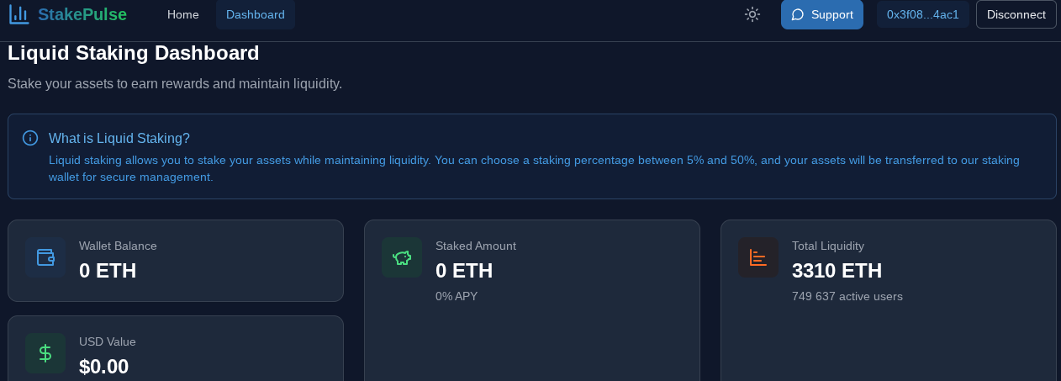
Task: Click the dollar sign USD Value icon
Action: pyautogui.click(x=45, y=353)
